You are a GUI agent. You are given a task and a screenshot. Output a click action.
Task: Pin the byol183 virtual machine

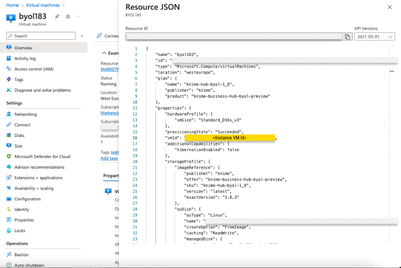pyautogui.click(x=57, y=16)
